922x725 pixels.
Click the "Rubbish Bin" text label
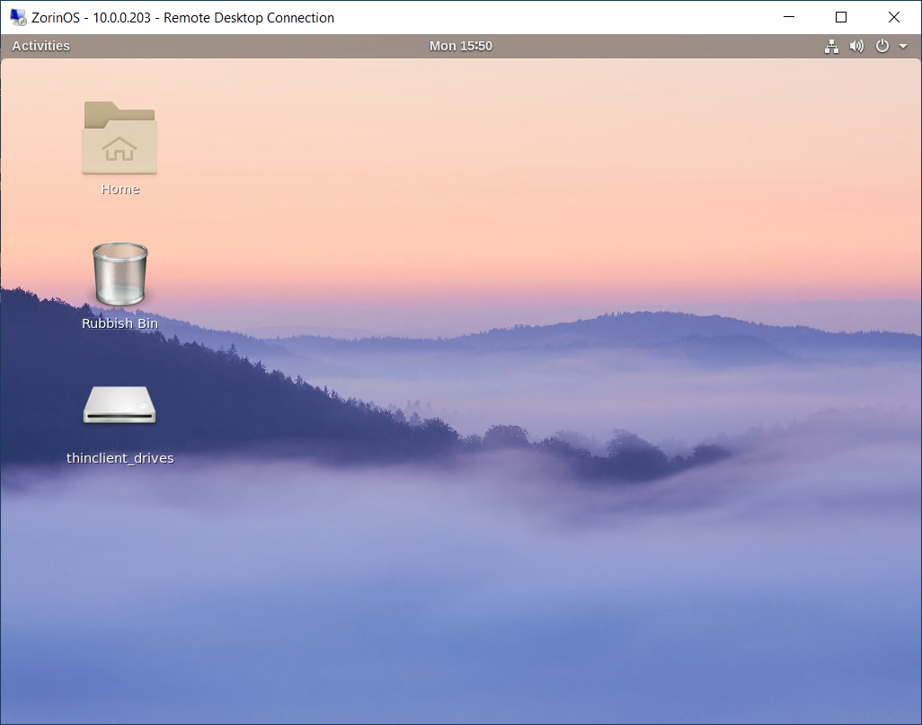point(120,323)
